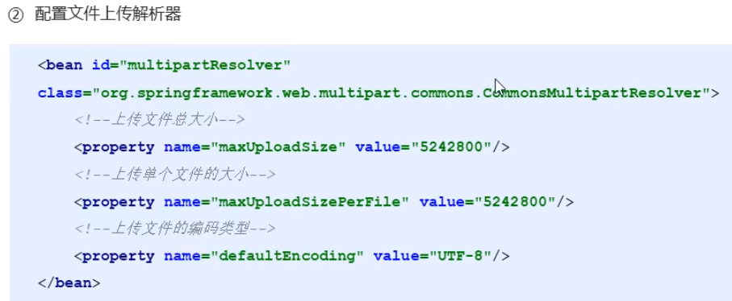Screen dimensions: 732x301
Task: Click the name value "defaultEncoding"
Action: 287,257
